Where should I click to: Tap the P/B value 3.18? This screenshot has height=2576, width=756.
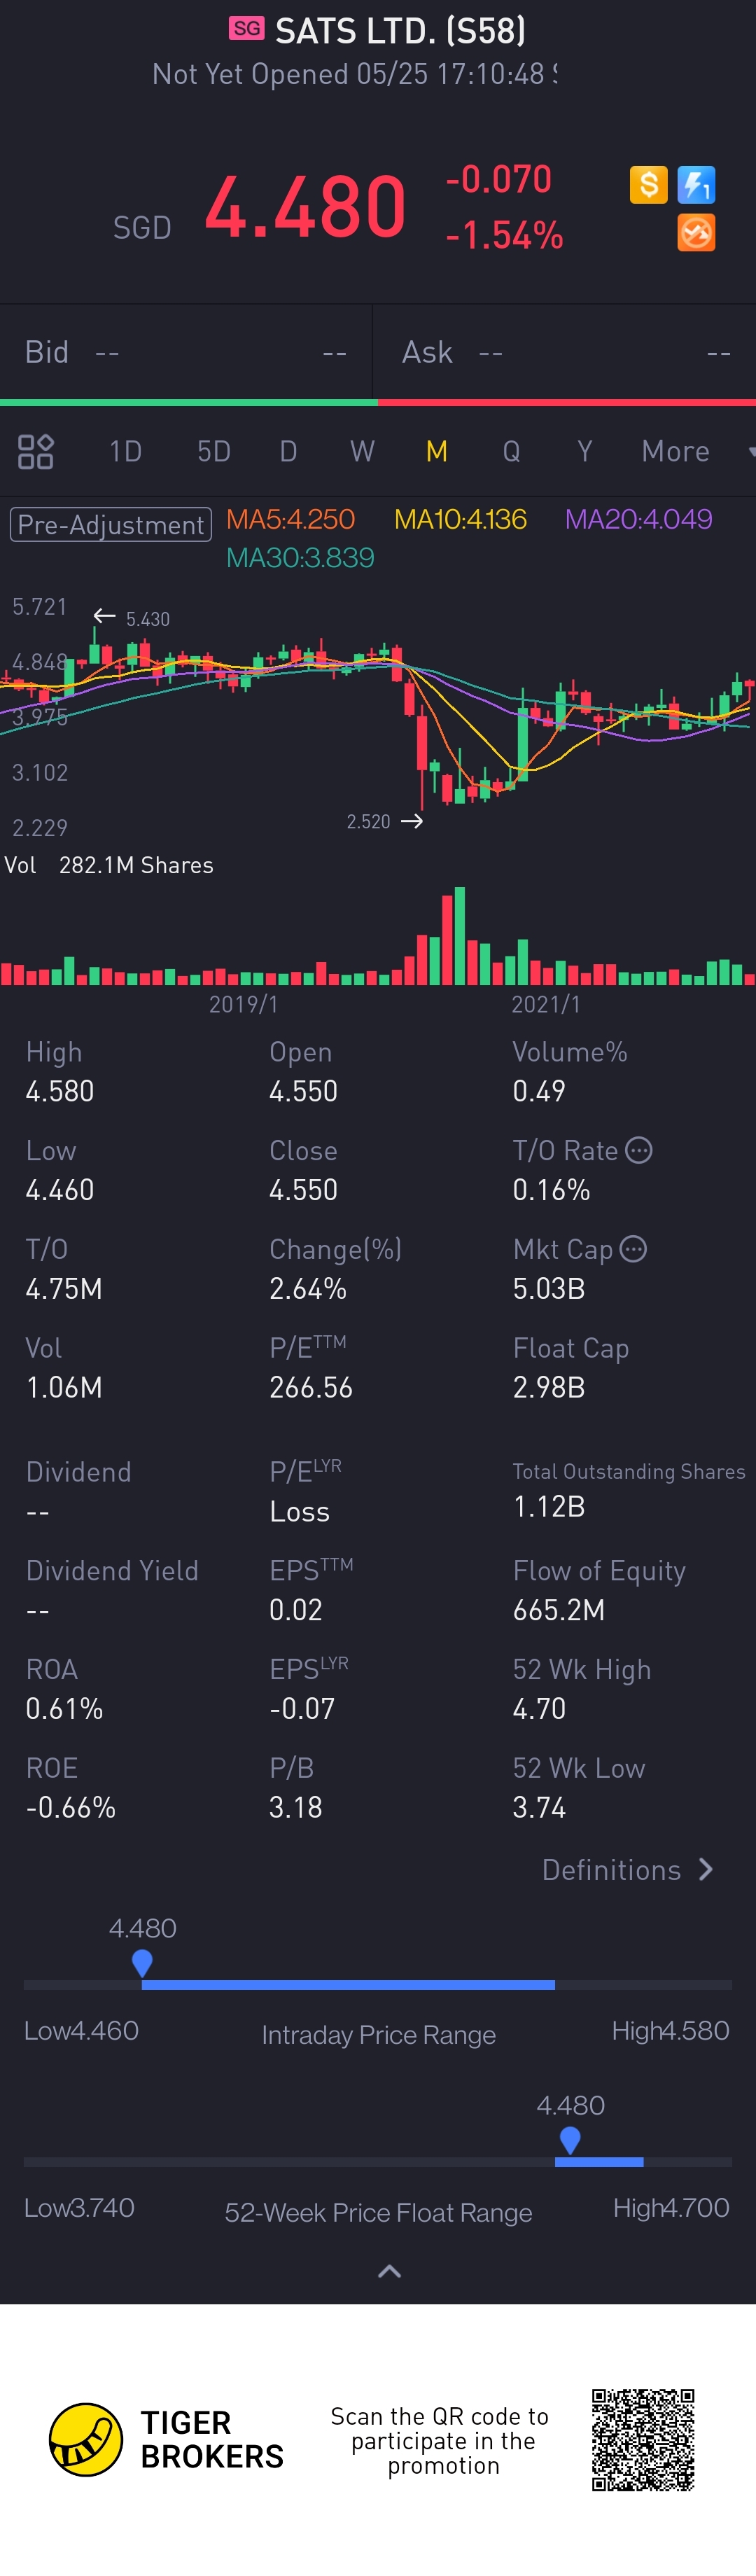click(x=296, y=1808)
